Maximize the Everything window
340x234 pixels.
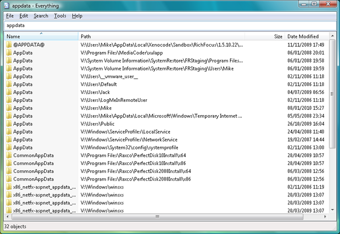point(314,4)
